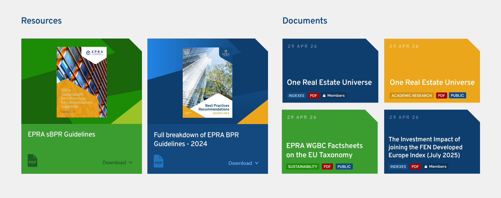This screenshot has height=198, width=501.
Task: Click the 29 APR 26 date on the orange One Real Estate Universe card
Action: click(404, 46)
